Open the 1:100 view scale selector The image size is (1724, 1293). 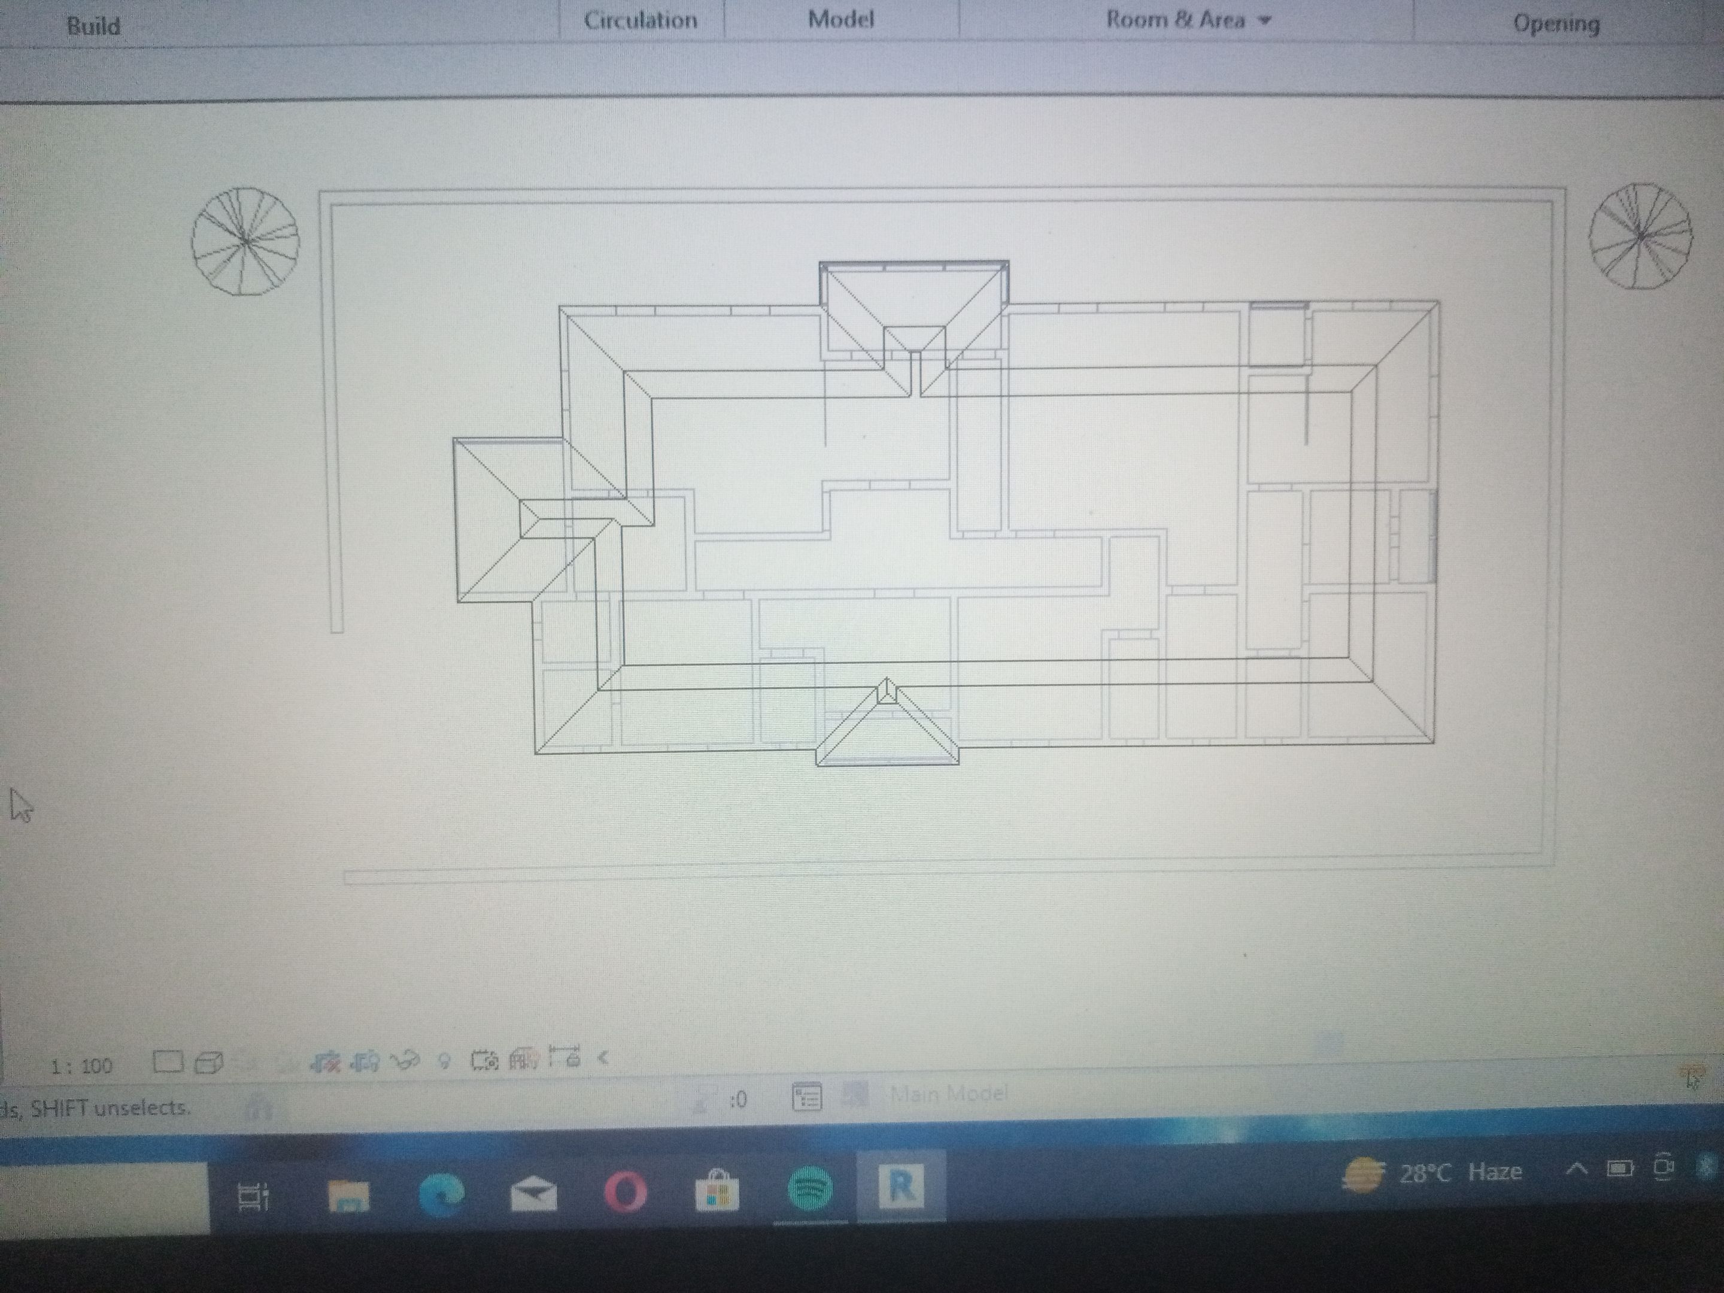point(81,1066)
